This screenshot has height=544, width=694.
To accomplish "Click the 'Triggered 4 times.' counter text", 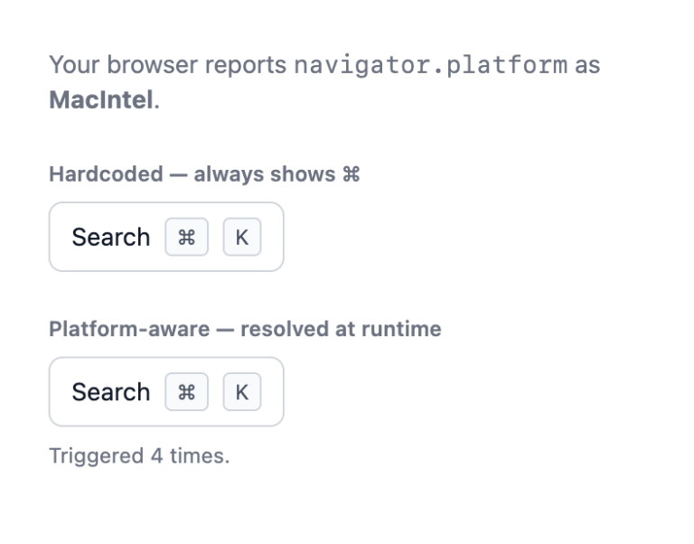I will 139,456.
